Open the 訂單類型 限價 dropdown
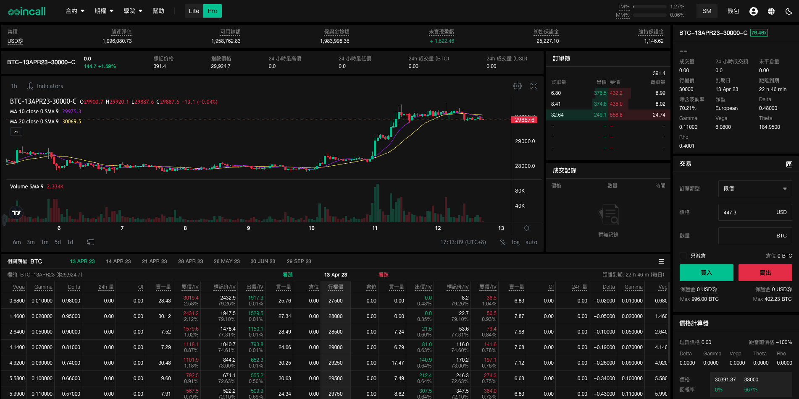This screenshot has width=799, height=399. (755, 189)
